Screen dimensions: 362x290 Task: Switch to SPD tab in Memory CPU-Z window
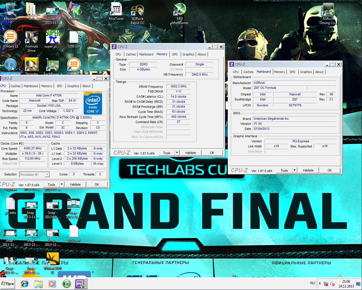[x=175, y=54]
